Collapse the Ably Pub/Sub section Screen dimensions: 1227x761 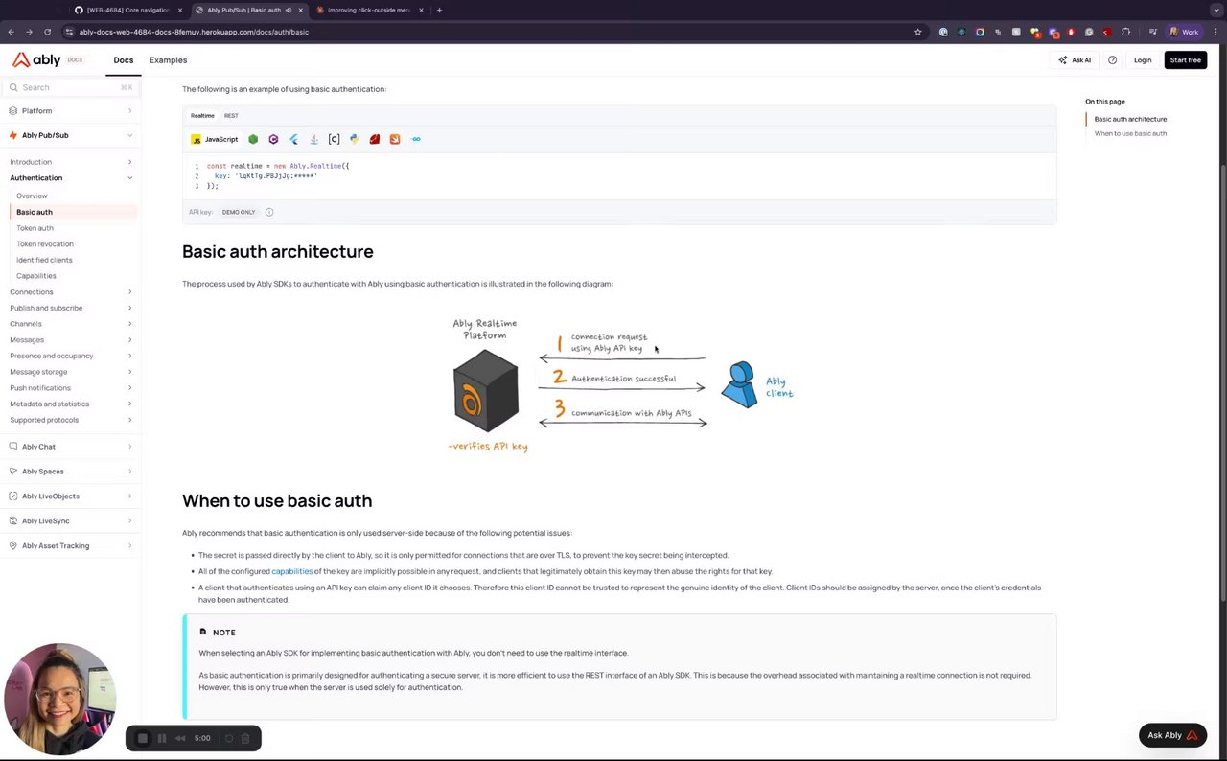pos(69,135)
